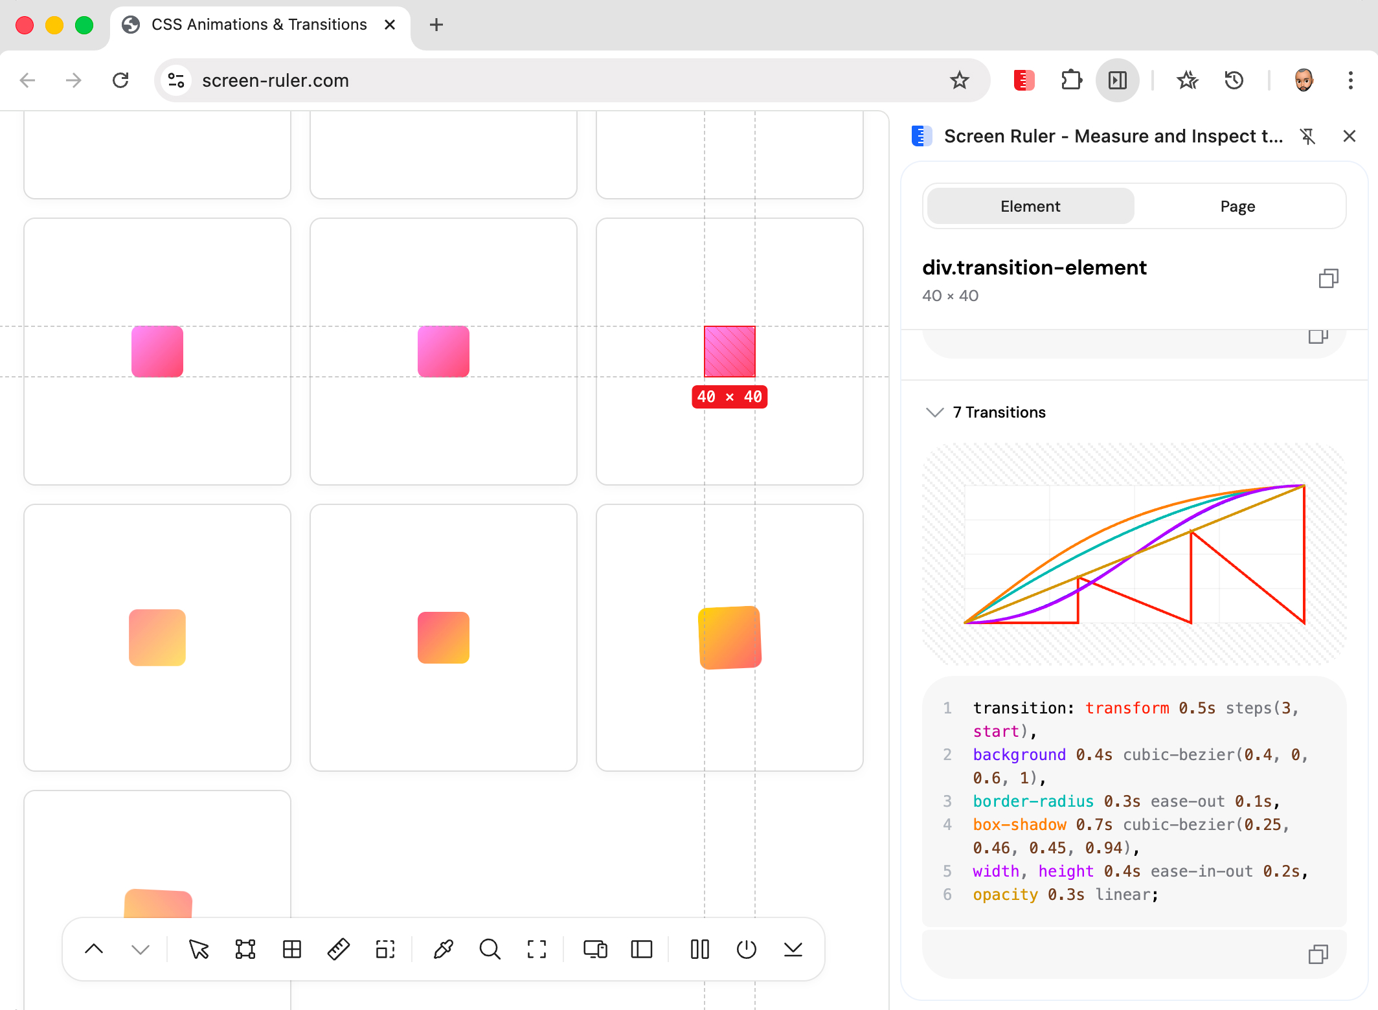Click the down chevron in the floating toolbar

[141, 949]
